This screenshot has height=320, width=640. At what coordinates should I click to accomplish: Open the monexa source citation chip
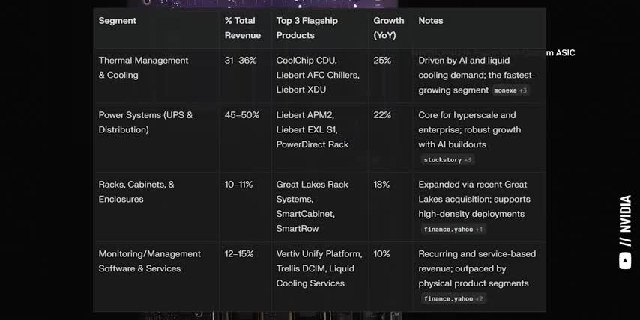pos(510,90)
